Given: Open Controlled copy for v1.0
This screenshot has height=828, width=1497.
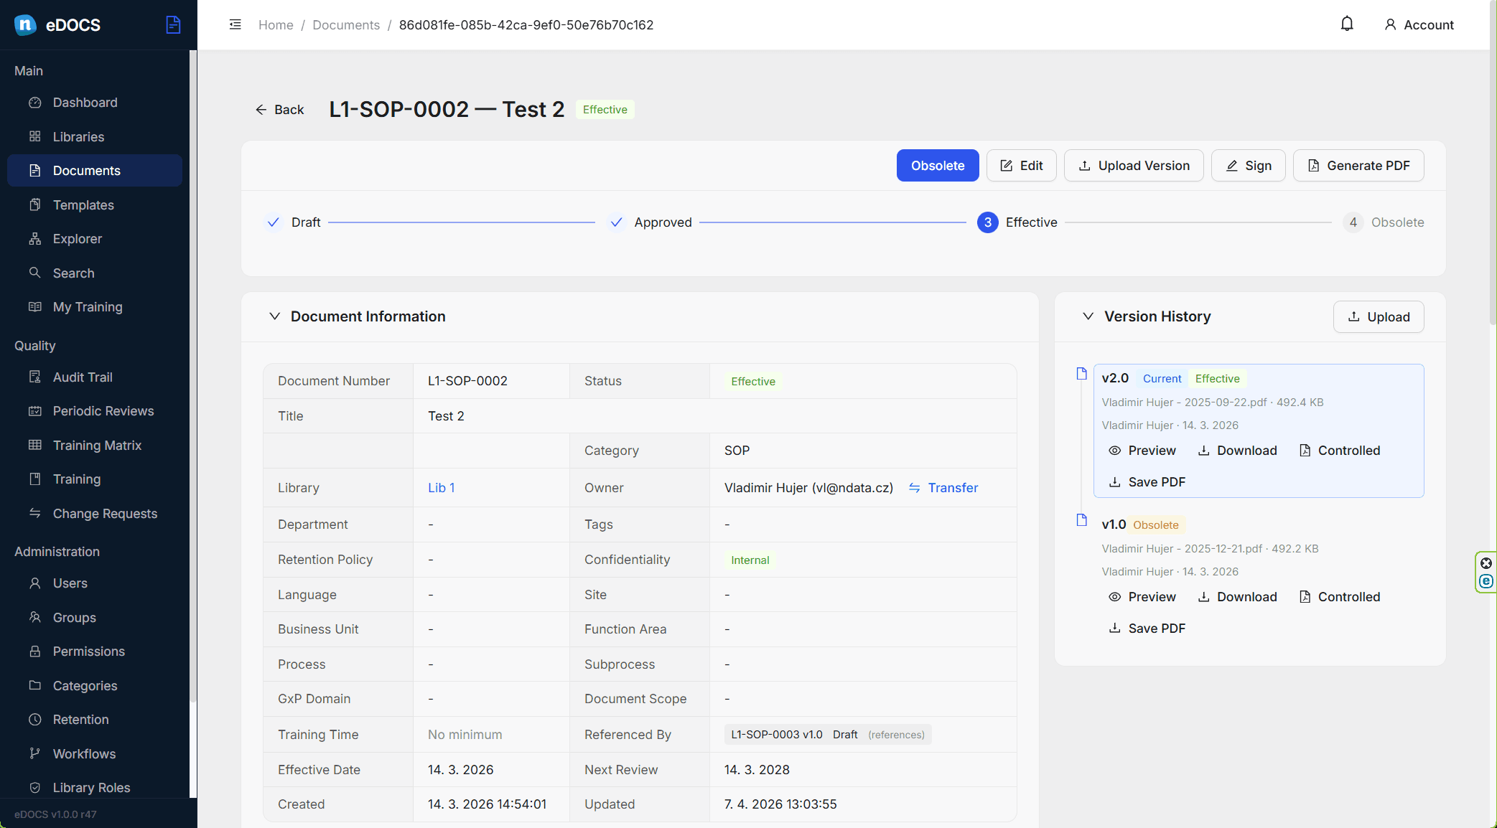Looking at the screenshot, I should click(1340, 597).
